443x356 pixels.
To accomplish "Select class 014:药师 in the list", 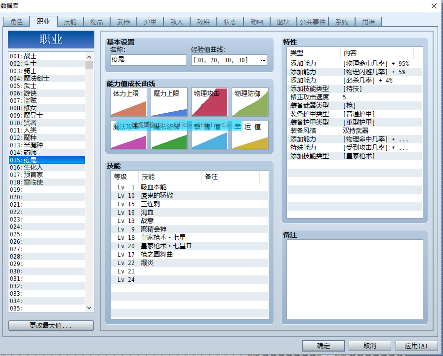I will click(47, 152).
